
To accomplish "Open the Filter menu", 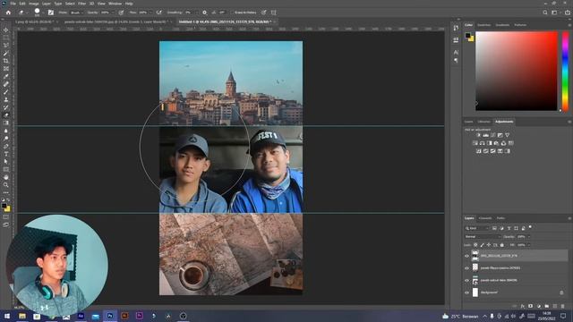I will click(x=81, y=4).
